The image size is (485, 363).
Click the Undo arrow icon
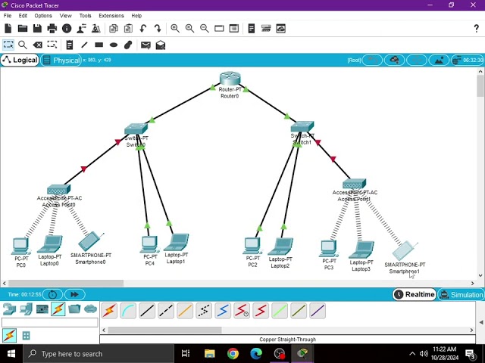(143, 29)
